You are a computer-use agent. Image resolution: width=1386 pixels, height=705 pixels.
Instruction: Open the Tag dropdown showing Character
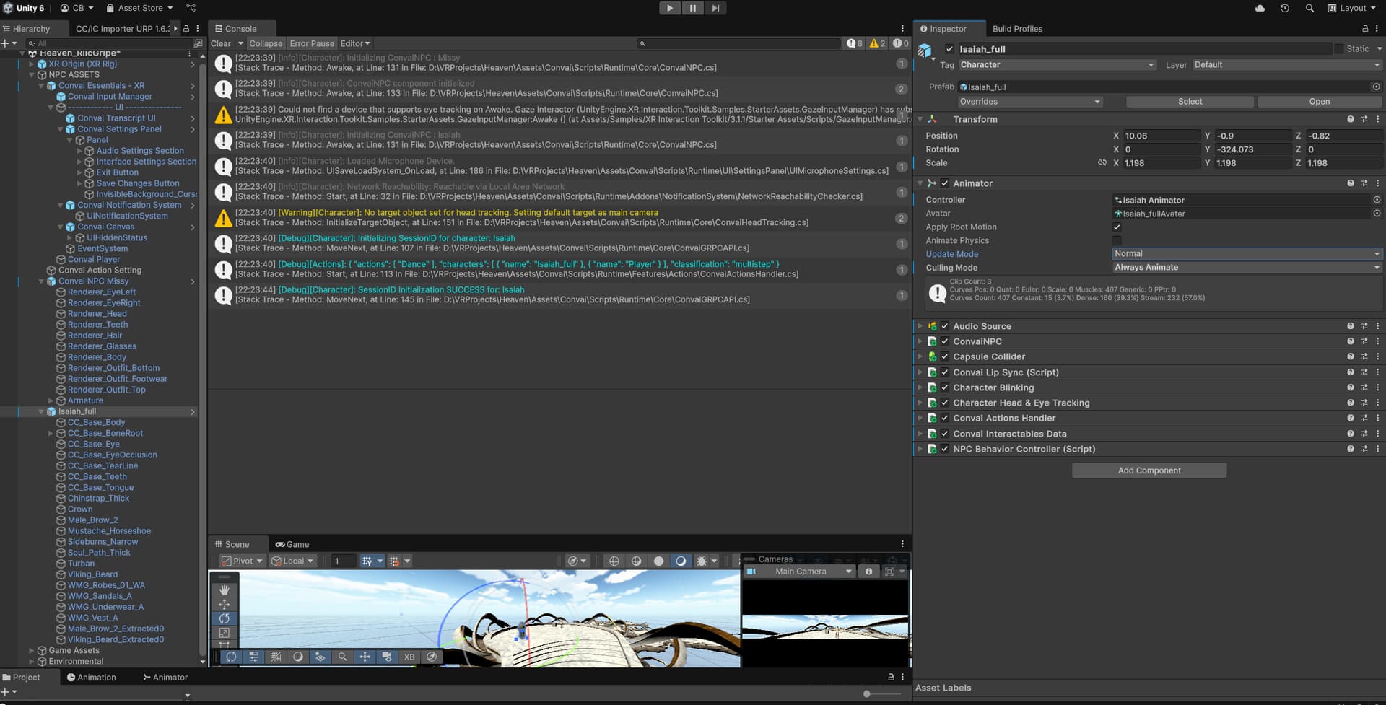(x=1057, y=65)
